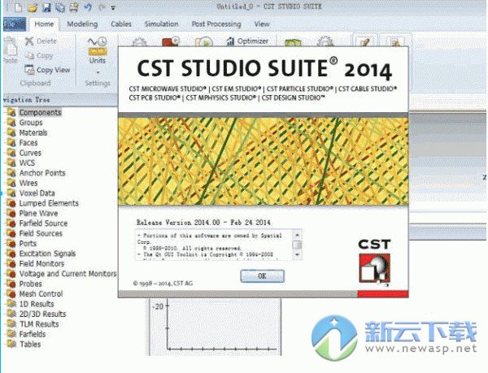Click OK to close the About dialog
Viewport: 488px width, 373px height.
click(x=262, y=276)
